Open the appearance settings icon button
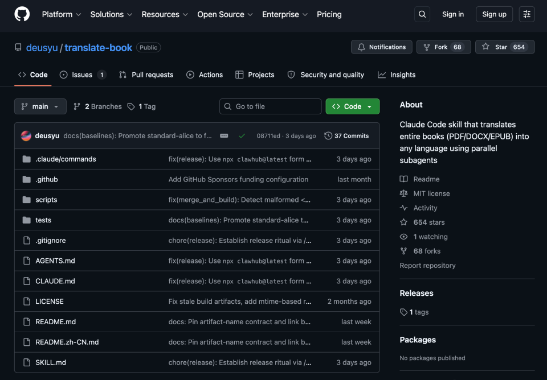Screen dimensions: 547x380 pyautogui.click(x=526, y=14)
